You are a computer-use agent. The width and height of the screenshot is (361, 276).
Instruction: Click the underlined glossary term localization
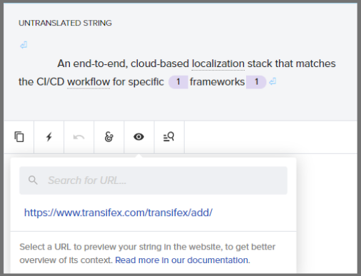coord(218,63)
